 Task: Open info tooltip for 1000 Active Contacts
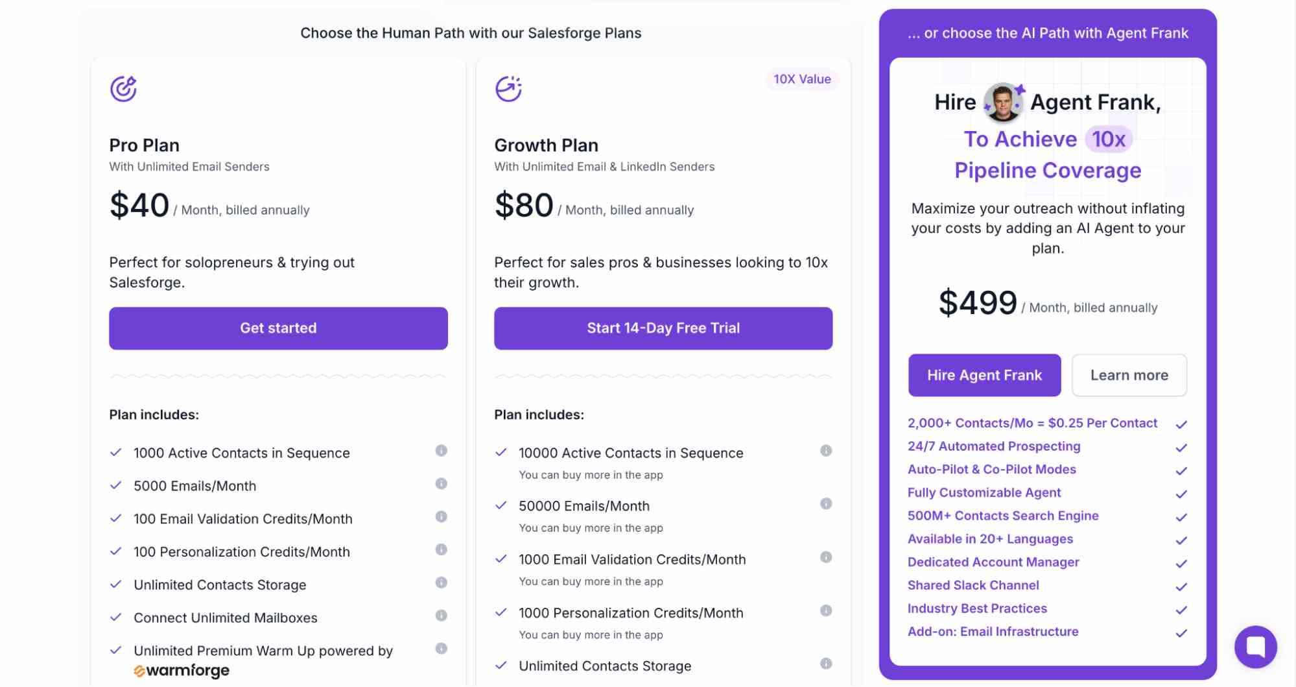442,453
